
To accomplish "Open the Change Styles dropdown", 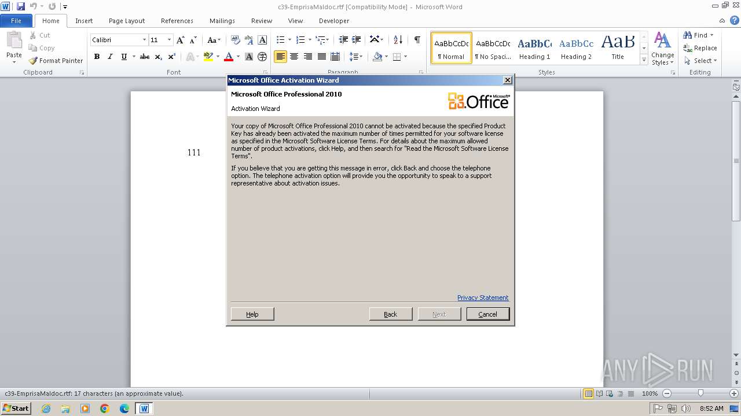I will click(662, 49).
